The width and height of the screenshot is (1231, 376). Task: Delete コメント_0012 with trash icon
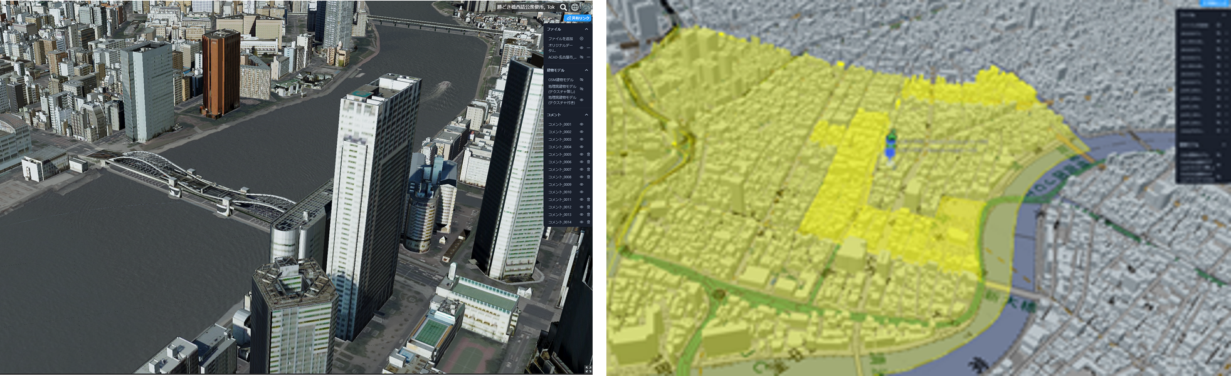click(x=588, y=207)
